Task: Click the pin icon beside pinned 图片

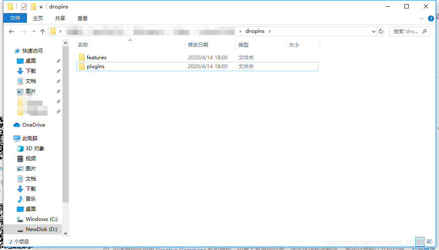Action: pyautogui.click(x=58, y=91)
